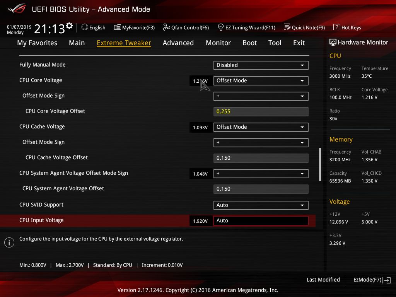Click the English language button
This screenshot has height=297, width=396.
click(94, 27)
